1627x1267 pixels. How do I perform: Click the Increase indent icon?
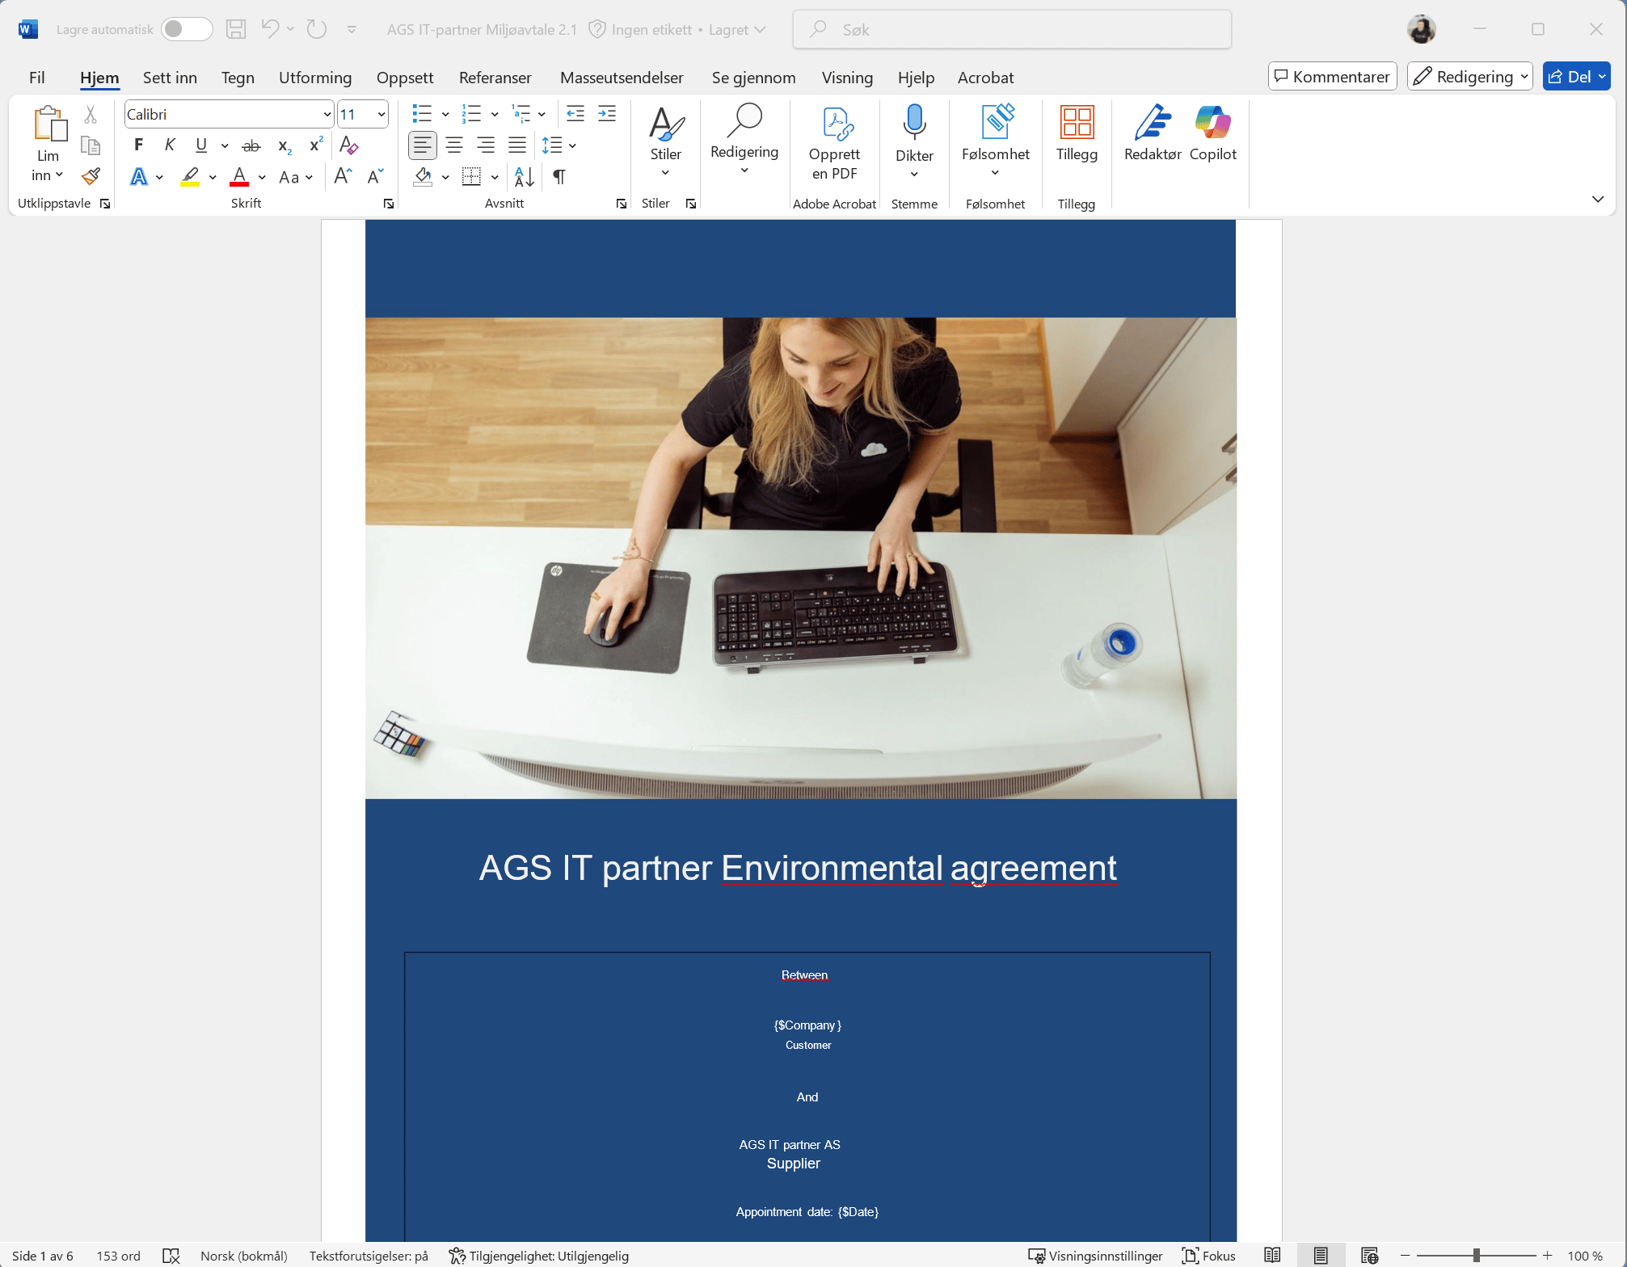tap(607, 114)
